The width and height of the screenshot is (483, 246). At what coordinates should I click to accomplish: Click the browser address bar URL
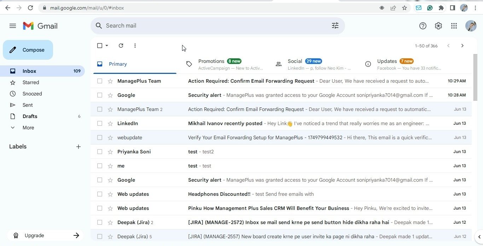click(x=87, y=8)
